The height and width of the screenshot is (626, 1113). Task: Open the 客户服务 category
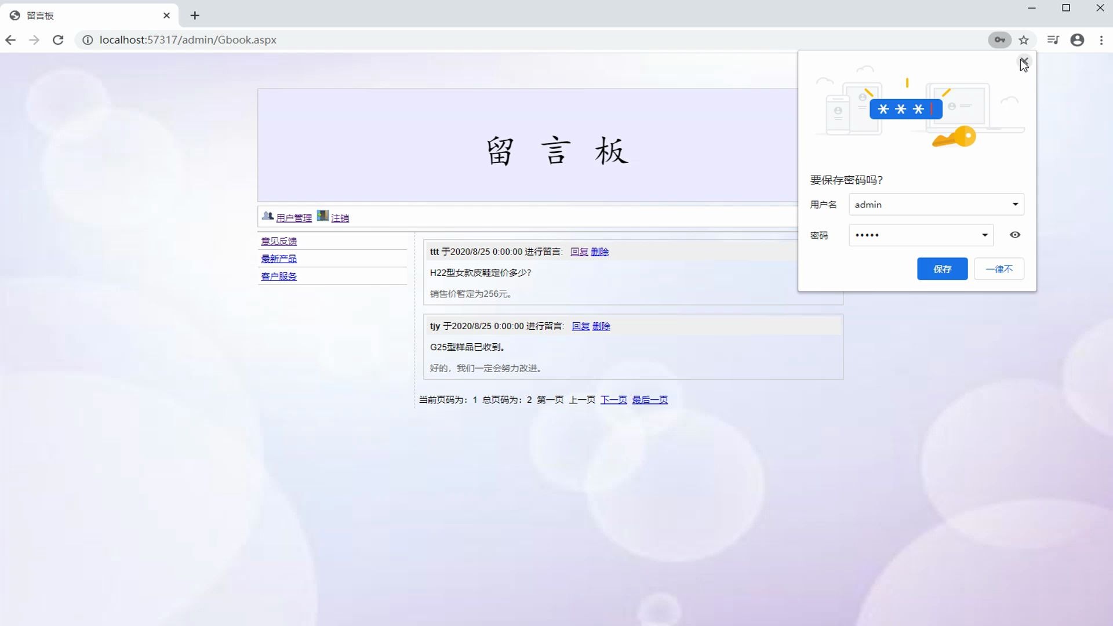coord(279,276)
